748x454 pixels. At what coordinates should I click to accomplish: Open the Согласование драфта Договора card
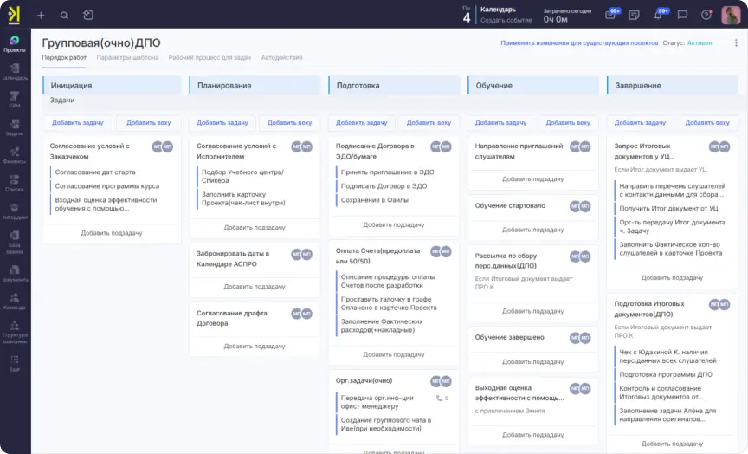tap(232, 318)
